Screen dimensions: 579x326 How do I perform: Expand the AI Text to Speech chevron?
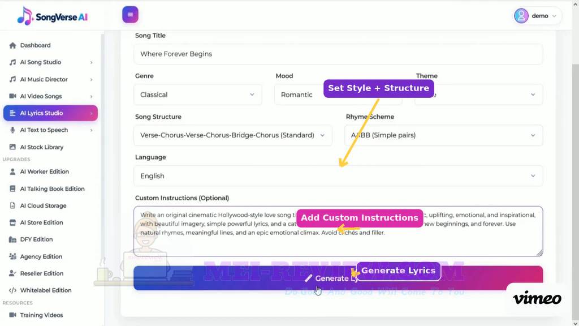[x=91, y=130]
